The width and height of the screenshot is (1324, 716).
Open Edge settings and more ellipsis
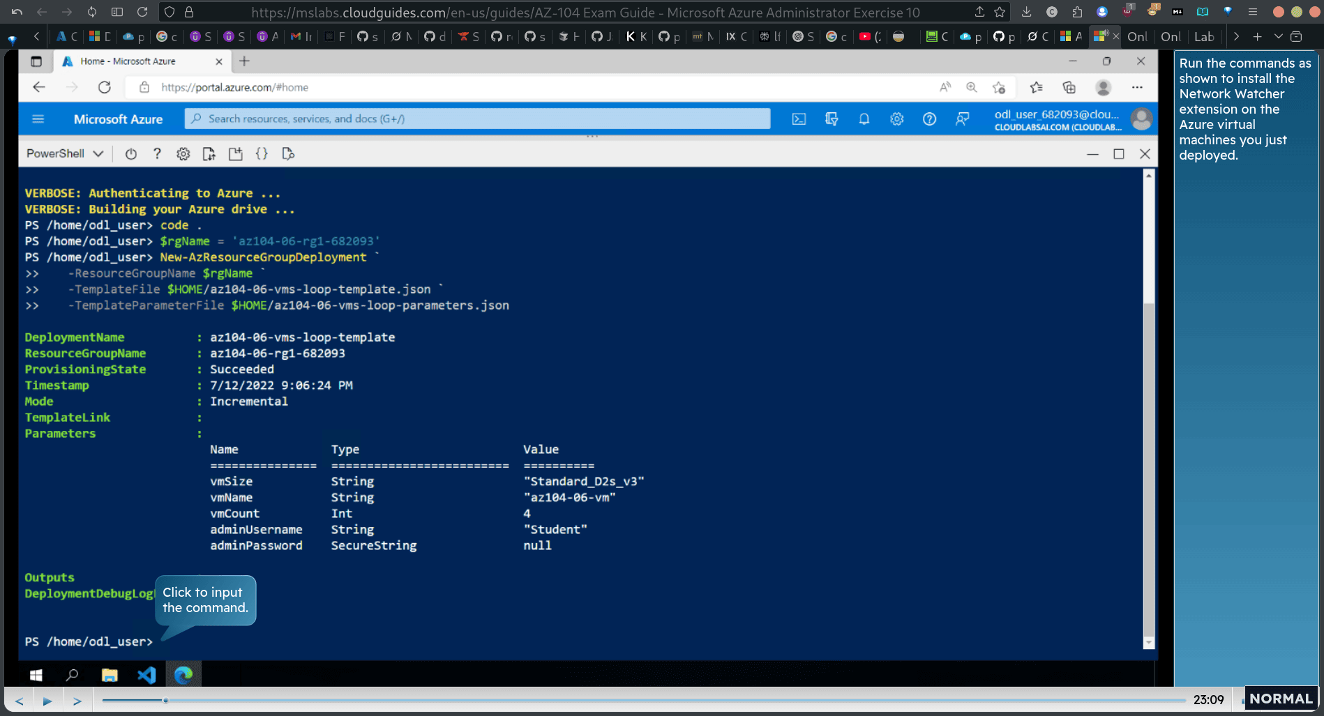click(1137, 87)
